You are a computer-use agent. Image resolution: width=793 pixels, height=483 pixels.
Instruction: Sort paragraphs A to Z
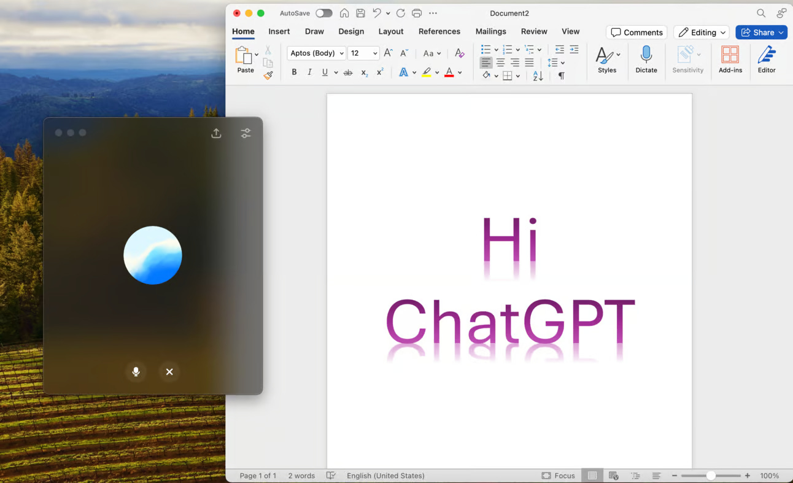click(x=538, y=76)
